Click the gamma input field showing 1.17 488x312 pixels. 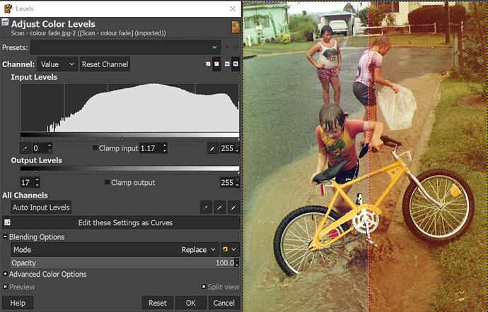[x=149, y=148]
